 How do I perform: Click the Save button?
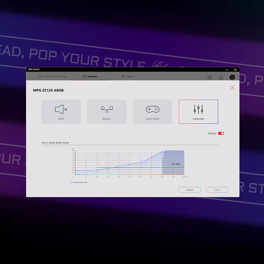coord(217,190)
